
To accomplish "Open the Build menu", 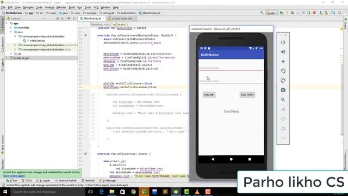I will [72, 7].
